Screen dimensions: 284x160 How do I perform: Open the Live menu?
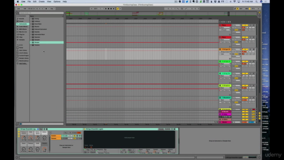pos(23,1)
